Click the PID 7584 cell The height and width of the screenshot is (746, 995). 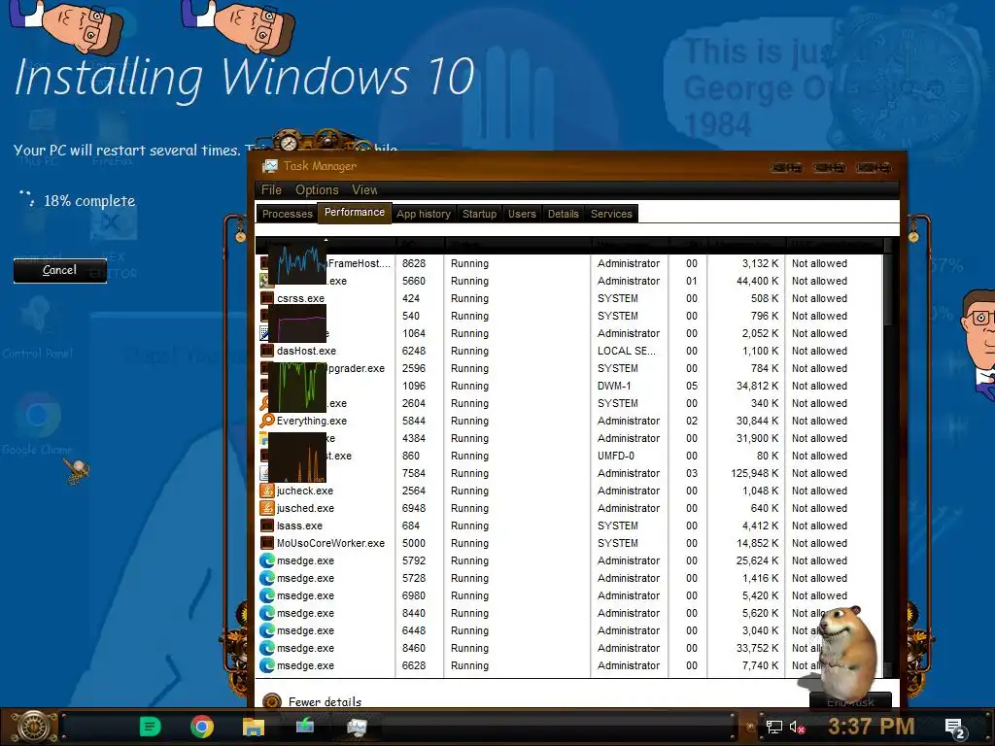pyautogui.click(x=414, y=473)
